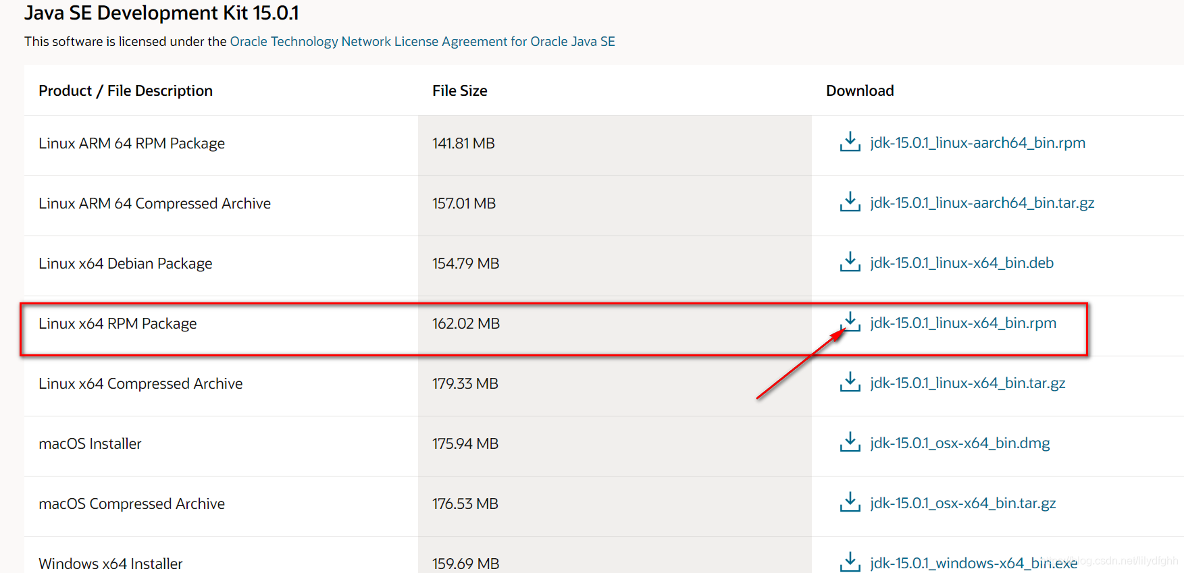This screenshot has width=1184, height=573.
Task: Select the Java SE Development Kit 15.0.1 heading
Action: (x=161, y=13)
